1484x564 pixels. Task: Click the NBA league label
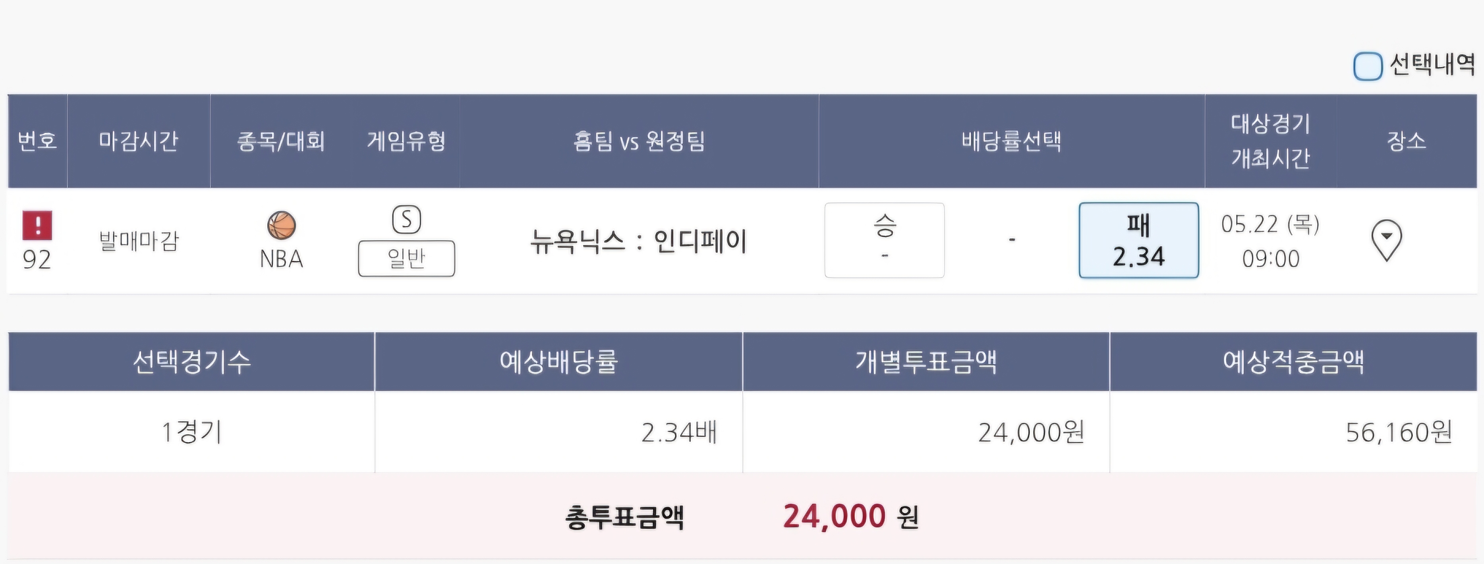[281, 259]
